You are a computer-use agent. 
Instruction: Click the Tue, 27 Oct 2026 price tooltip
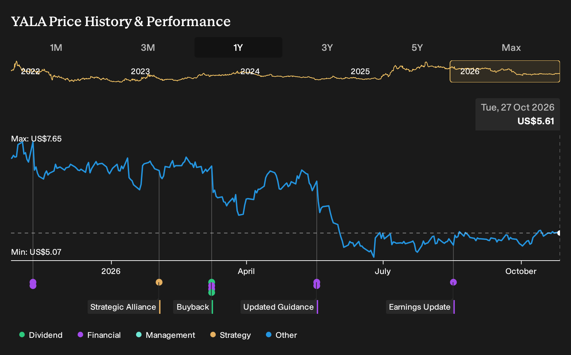pyautogui.click(x=518, y=114)
